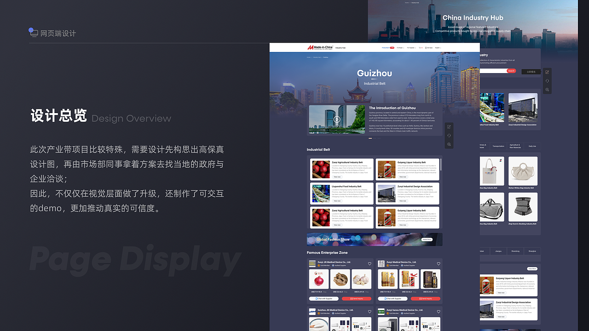Image resolution: width=589 pixels, height=331 pixels.
Task: Chat with Supplier for Zunyi JN Medical
Action: tap(324, 299)
